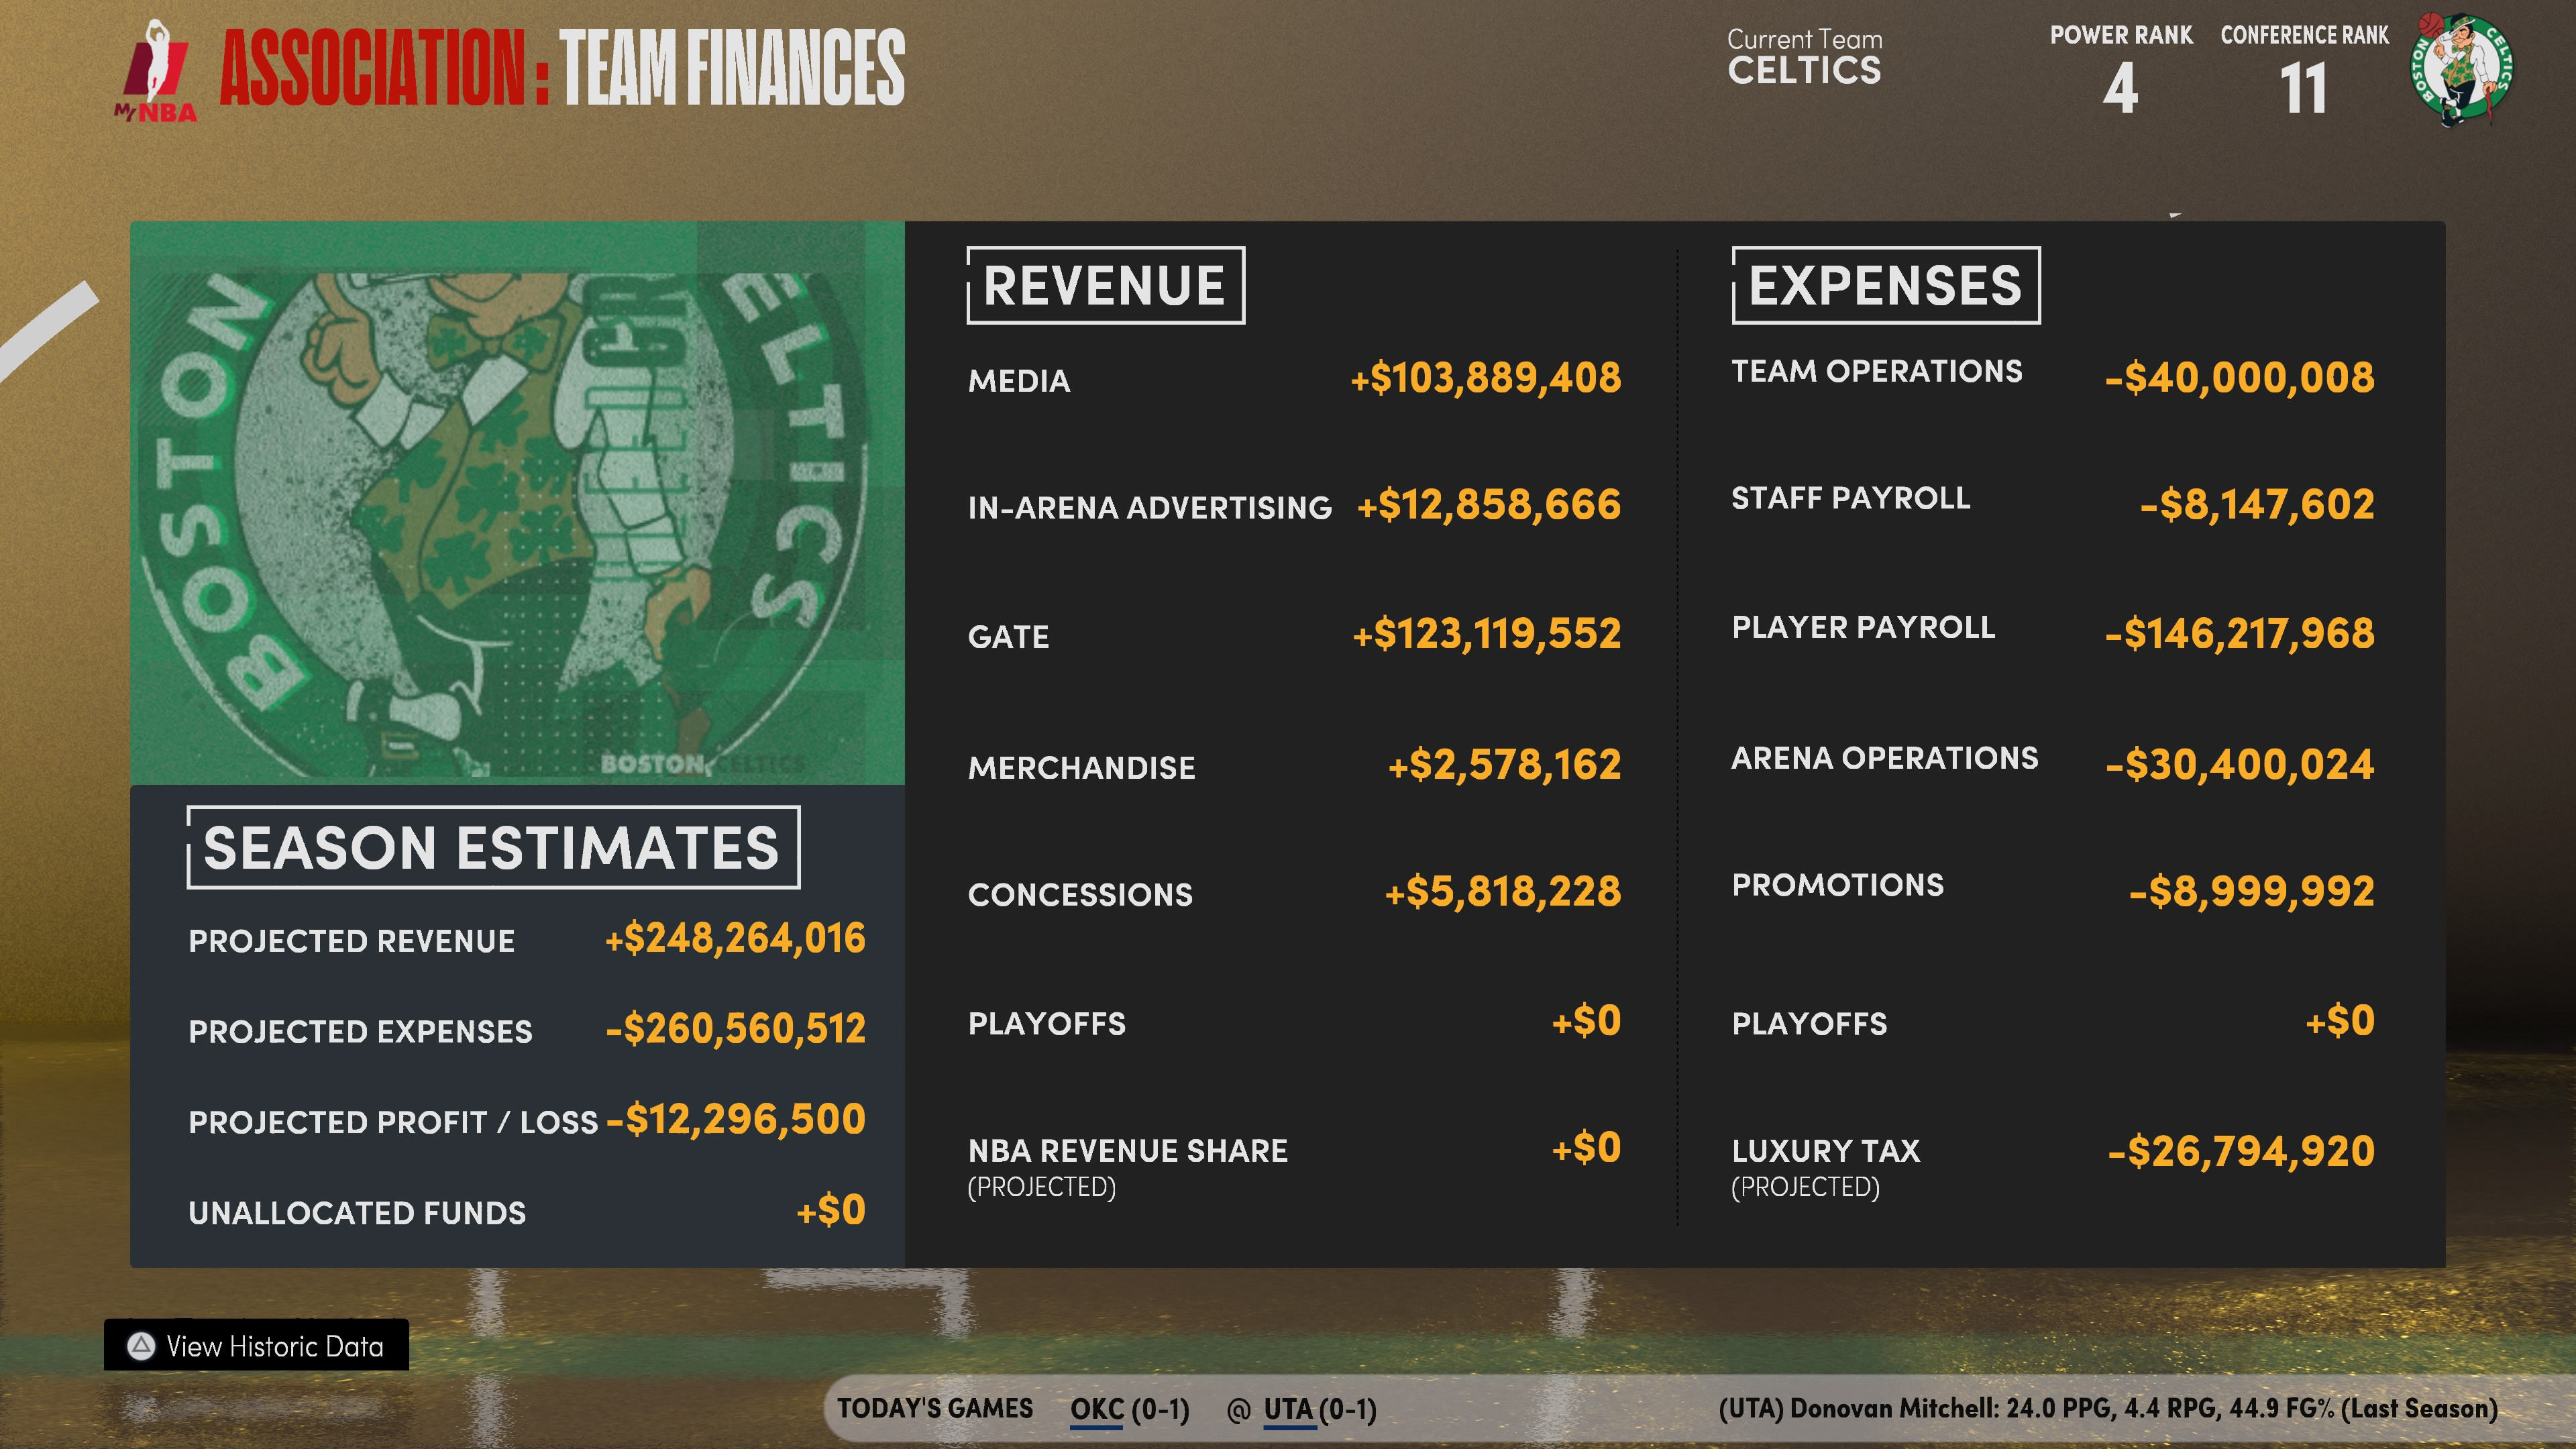This screenshot has height=1449, width=2576.
Task: Click the Power Rank number
Action: click(x=2120, y=89)
